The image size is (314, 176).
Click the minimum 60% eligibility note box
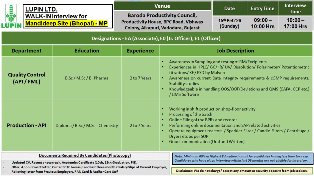pyautogui.click(x=241, y=158)
